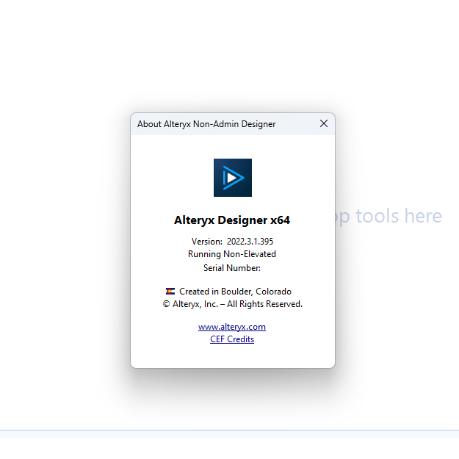Click the Alteryx Designer x64 heading

point(232,220)
